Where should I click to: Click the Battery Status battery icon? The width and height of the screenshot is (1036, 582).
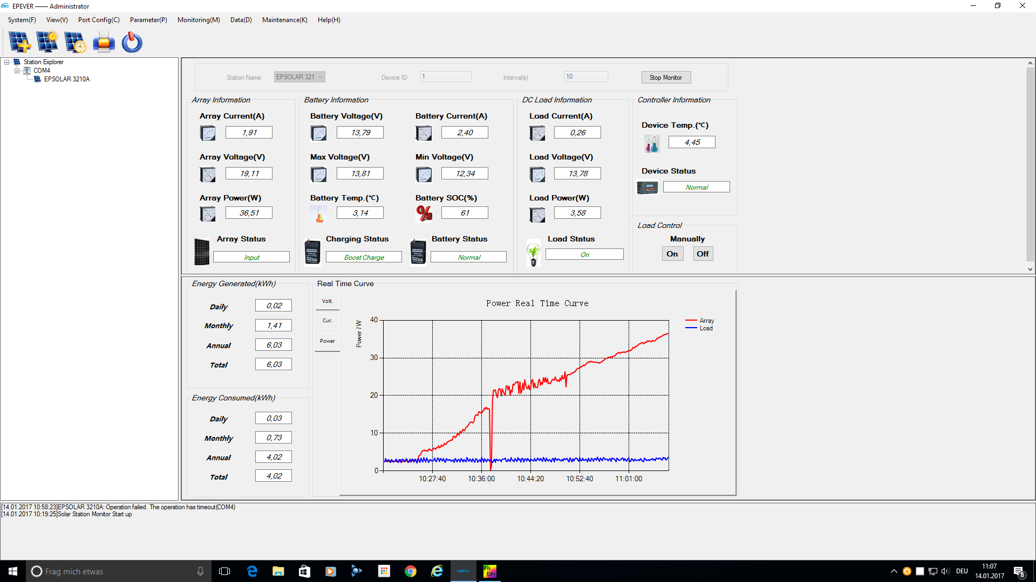pos(418,252)
